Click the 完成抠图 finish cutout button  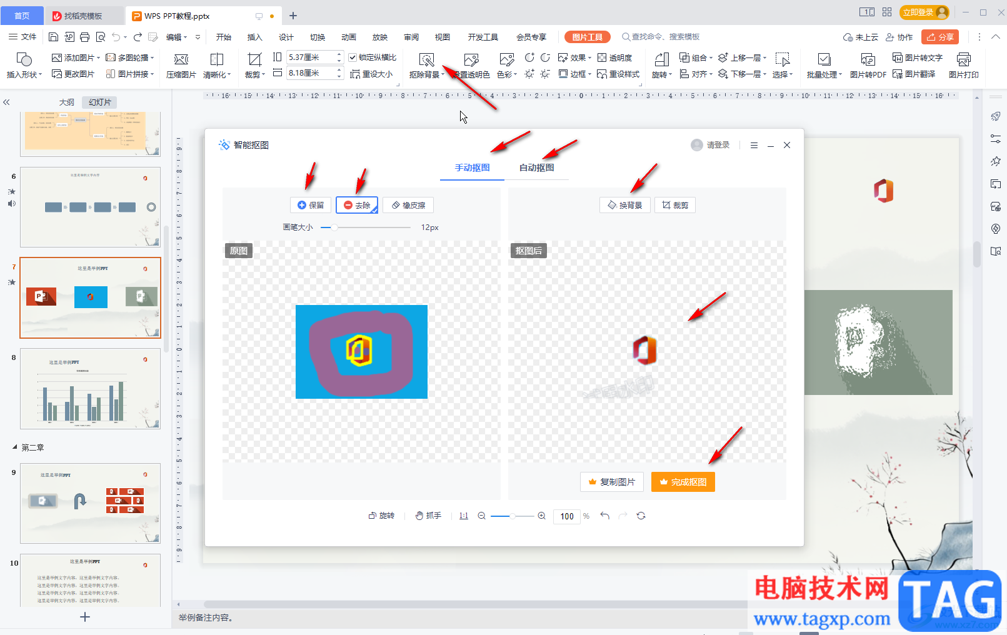683,482
